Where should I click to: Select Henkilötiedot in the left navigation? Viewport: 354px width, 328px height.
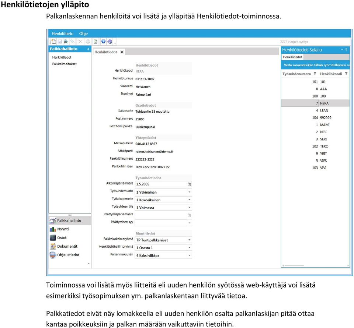[62, 57]
